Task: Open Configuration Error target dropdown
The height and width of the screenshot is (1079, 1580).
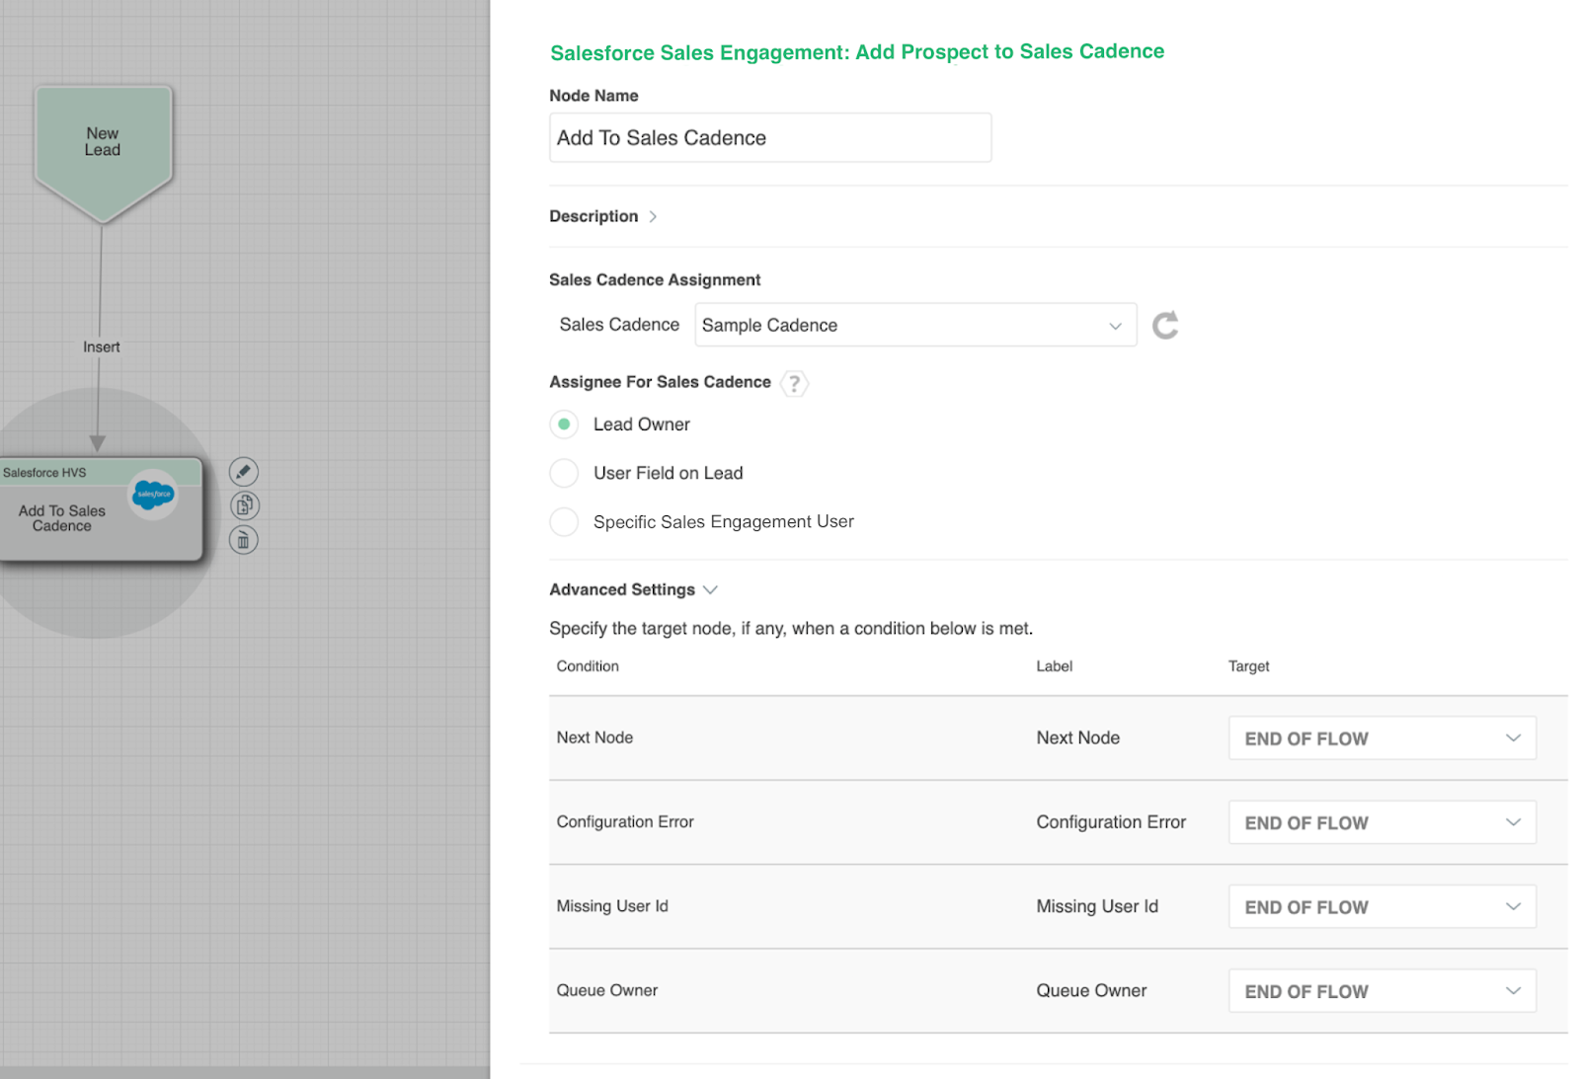Action: pyautogui.click(x=1381, y=822)
